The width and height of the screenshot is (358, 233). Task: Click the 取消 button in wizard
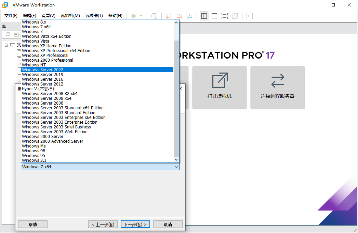[168, 224]
